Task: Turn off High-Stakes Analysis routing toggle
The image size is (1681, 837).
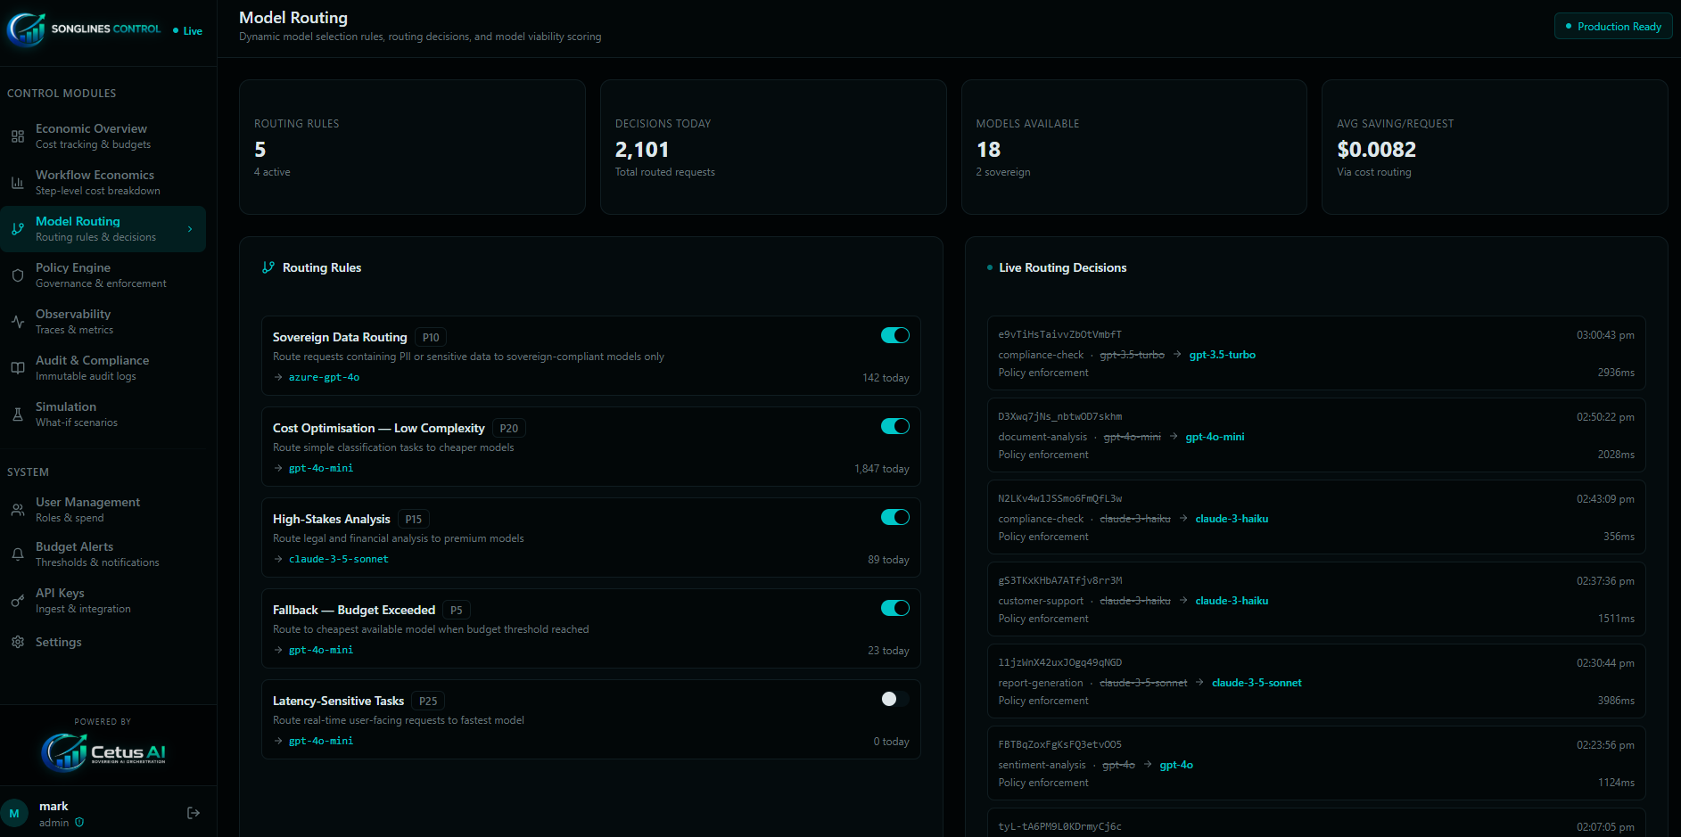Action: pos(894,517)
